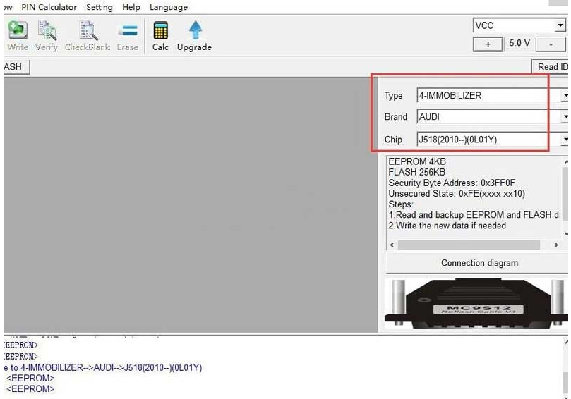Click the log line '4-IMMOBILIZER-->AUDI-->J518'
Screen dimensions: 571x399
102,368
